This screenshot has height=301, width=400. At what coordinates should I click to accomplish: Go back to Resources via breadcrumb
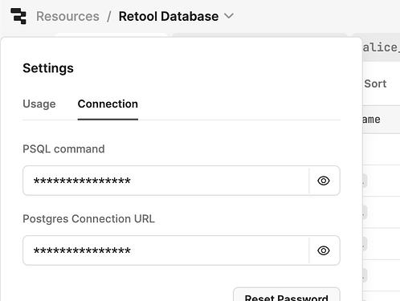pos(67,16)
